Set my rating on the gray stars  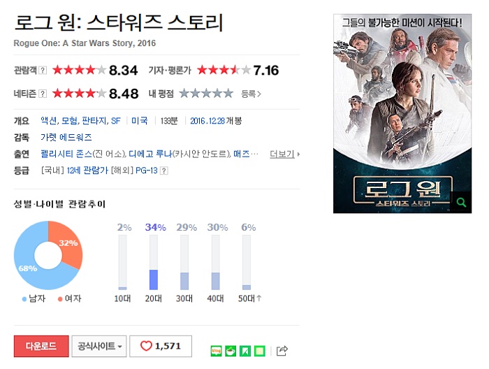point(206,93)
